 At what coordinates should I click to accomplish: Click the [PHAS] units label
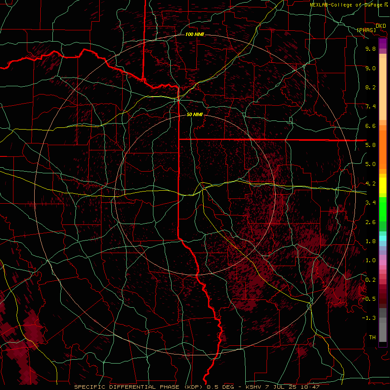click(x=366, y=30)
